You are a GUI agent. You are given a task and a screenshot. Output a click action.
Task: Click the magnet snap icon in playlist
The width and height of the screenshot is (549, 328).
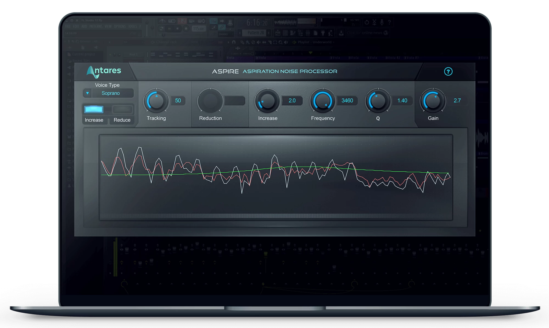click(234, 42)
